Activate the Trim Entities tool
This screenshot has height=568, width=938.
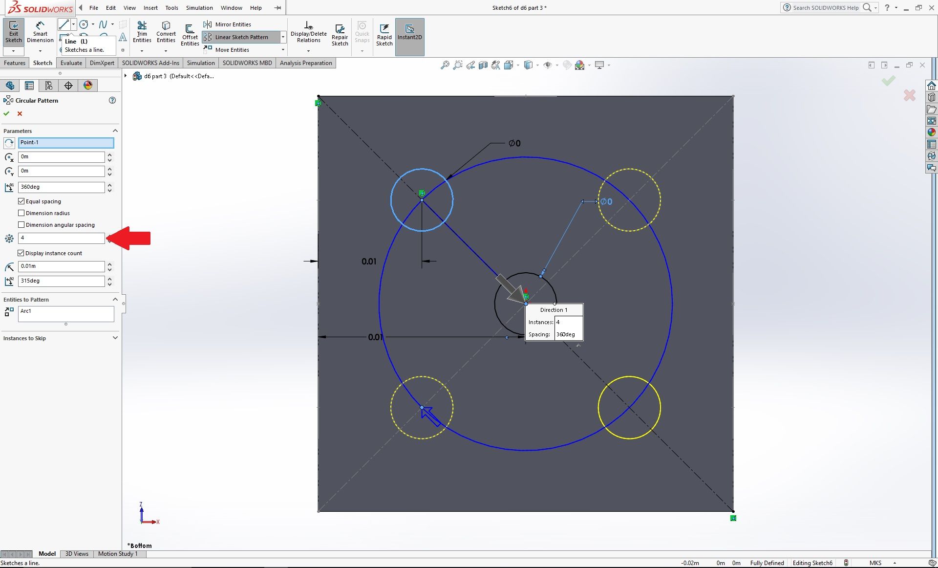point(142,32)
